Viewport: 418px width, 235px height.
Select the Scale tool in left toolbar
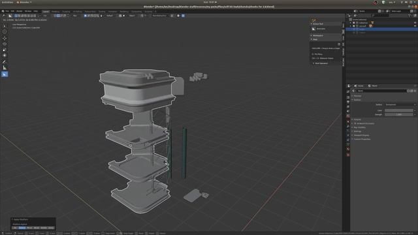[5, 50]
